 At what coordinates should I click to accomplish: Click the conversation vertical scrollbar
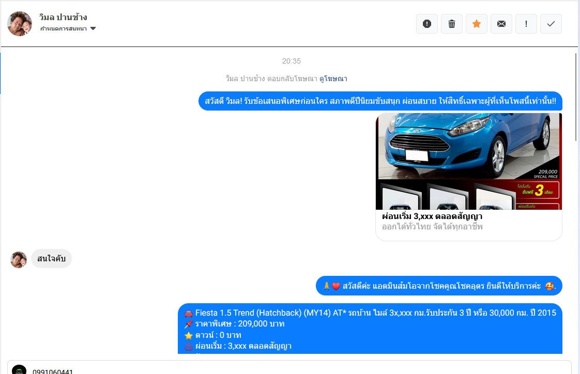tap(576, 97)
